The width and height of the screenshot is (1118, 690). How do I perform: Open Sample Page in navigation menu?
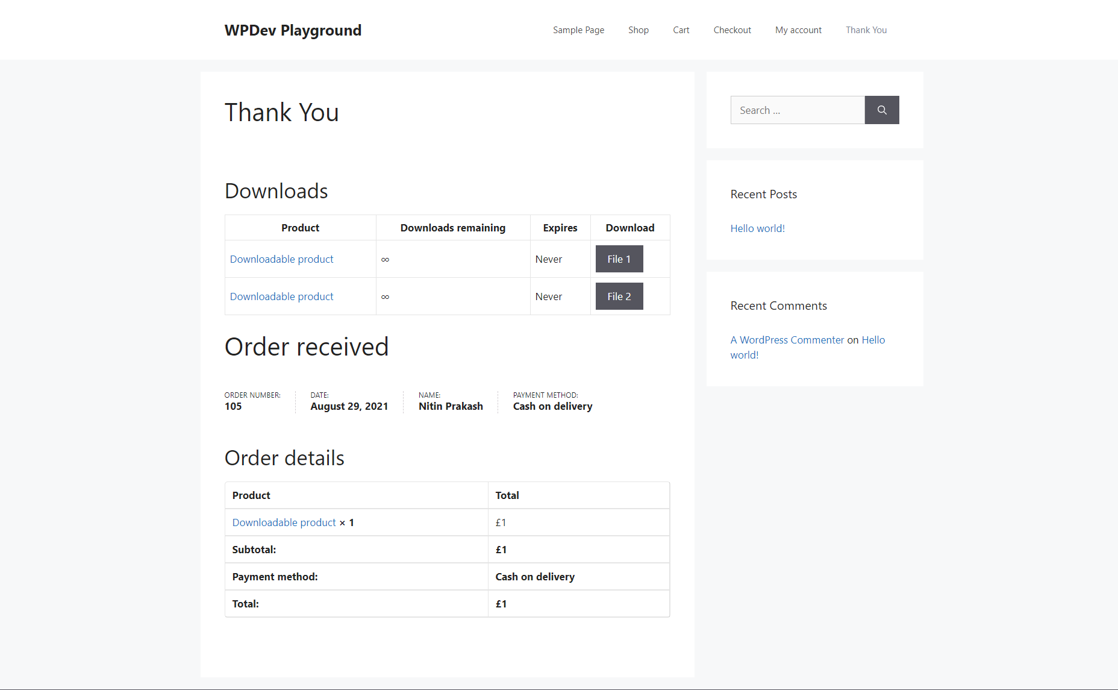(578, 30)
